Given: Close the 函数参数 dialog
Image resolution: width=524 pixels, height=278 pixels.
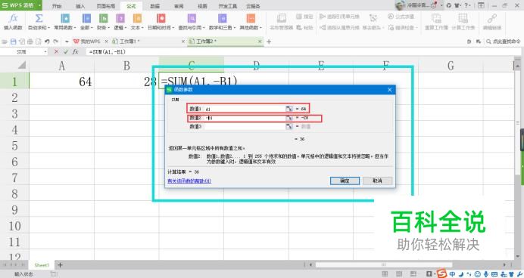Looking at the screenshot, I should [x=390, y=90].
